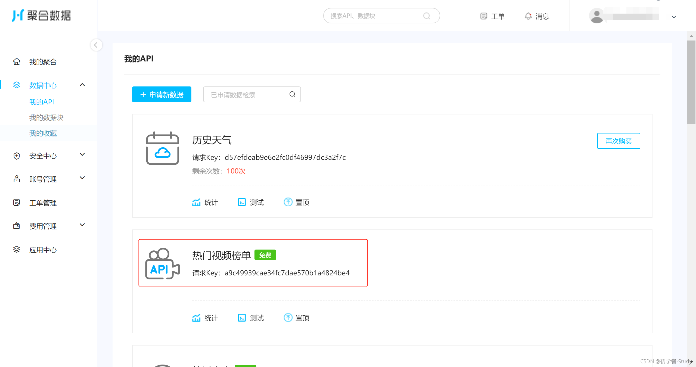Click the user avatar icon
696x367 pixels.
point(597,16)
